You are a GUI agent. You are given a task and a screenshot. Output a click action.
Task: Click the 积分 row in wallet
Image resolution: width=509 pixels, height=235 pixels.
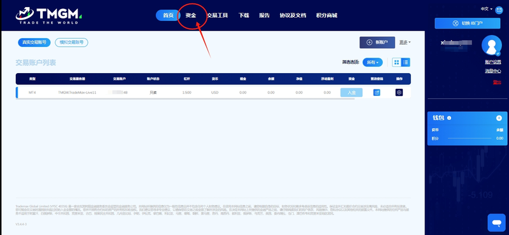click(x=467, y=138)
